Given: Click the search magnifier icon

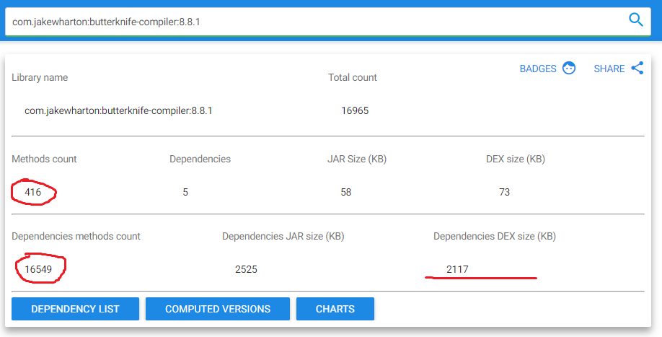Looking at the screenshot, I should (x=636, y=19).
